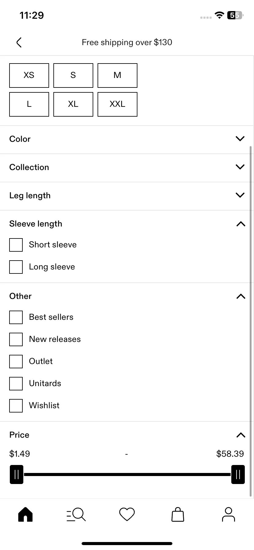Click the Free shipping over $130 banner
The height and width of the screenshot is (550, 254).
[127, 42]
